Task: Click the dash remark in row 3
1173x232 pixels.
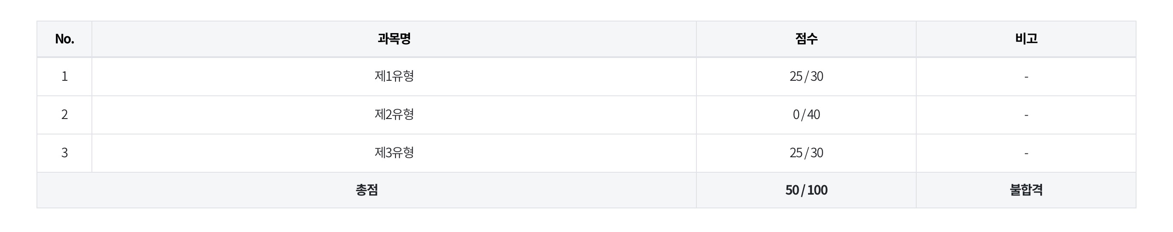Action: tap(1026, 153)
